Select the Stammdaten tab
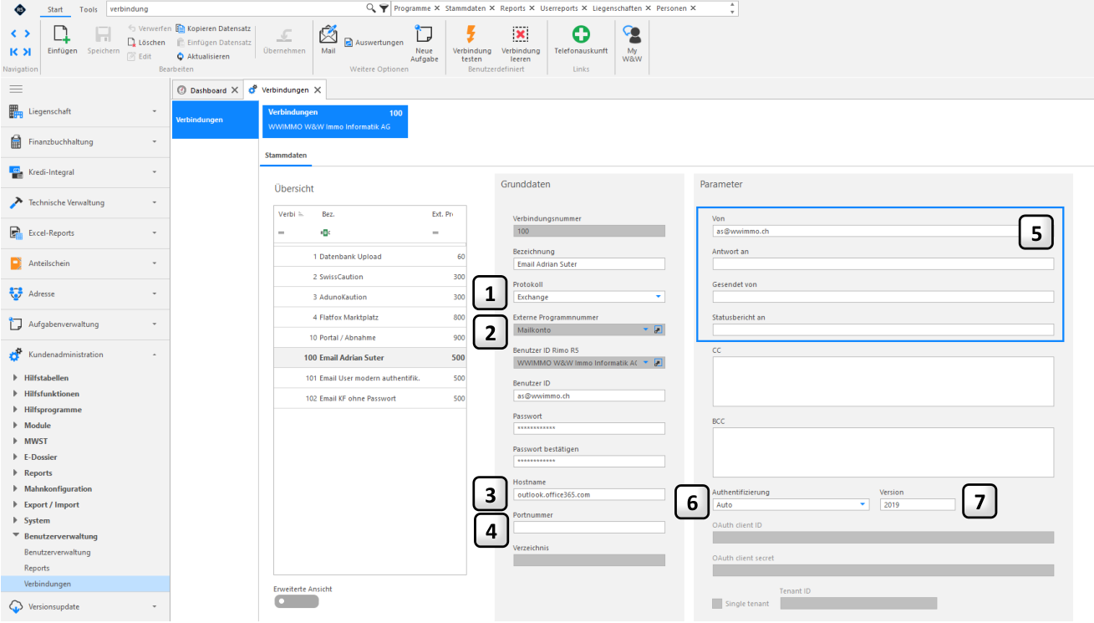 (x=286, y=156)
